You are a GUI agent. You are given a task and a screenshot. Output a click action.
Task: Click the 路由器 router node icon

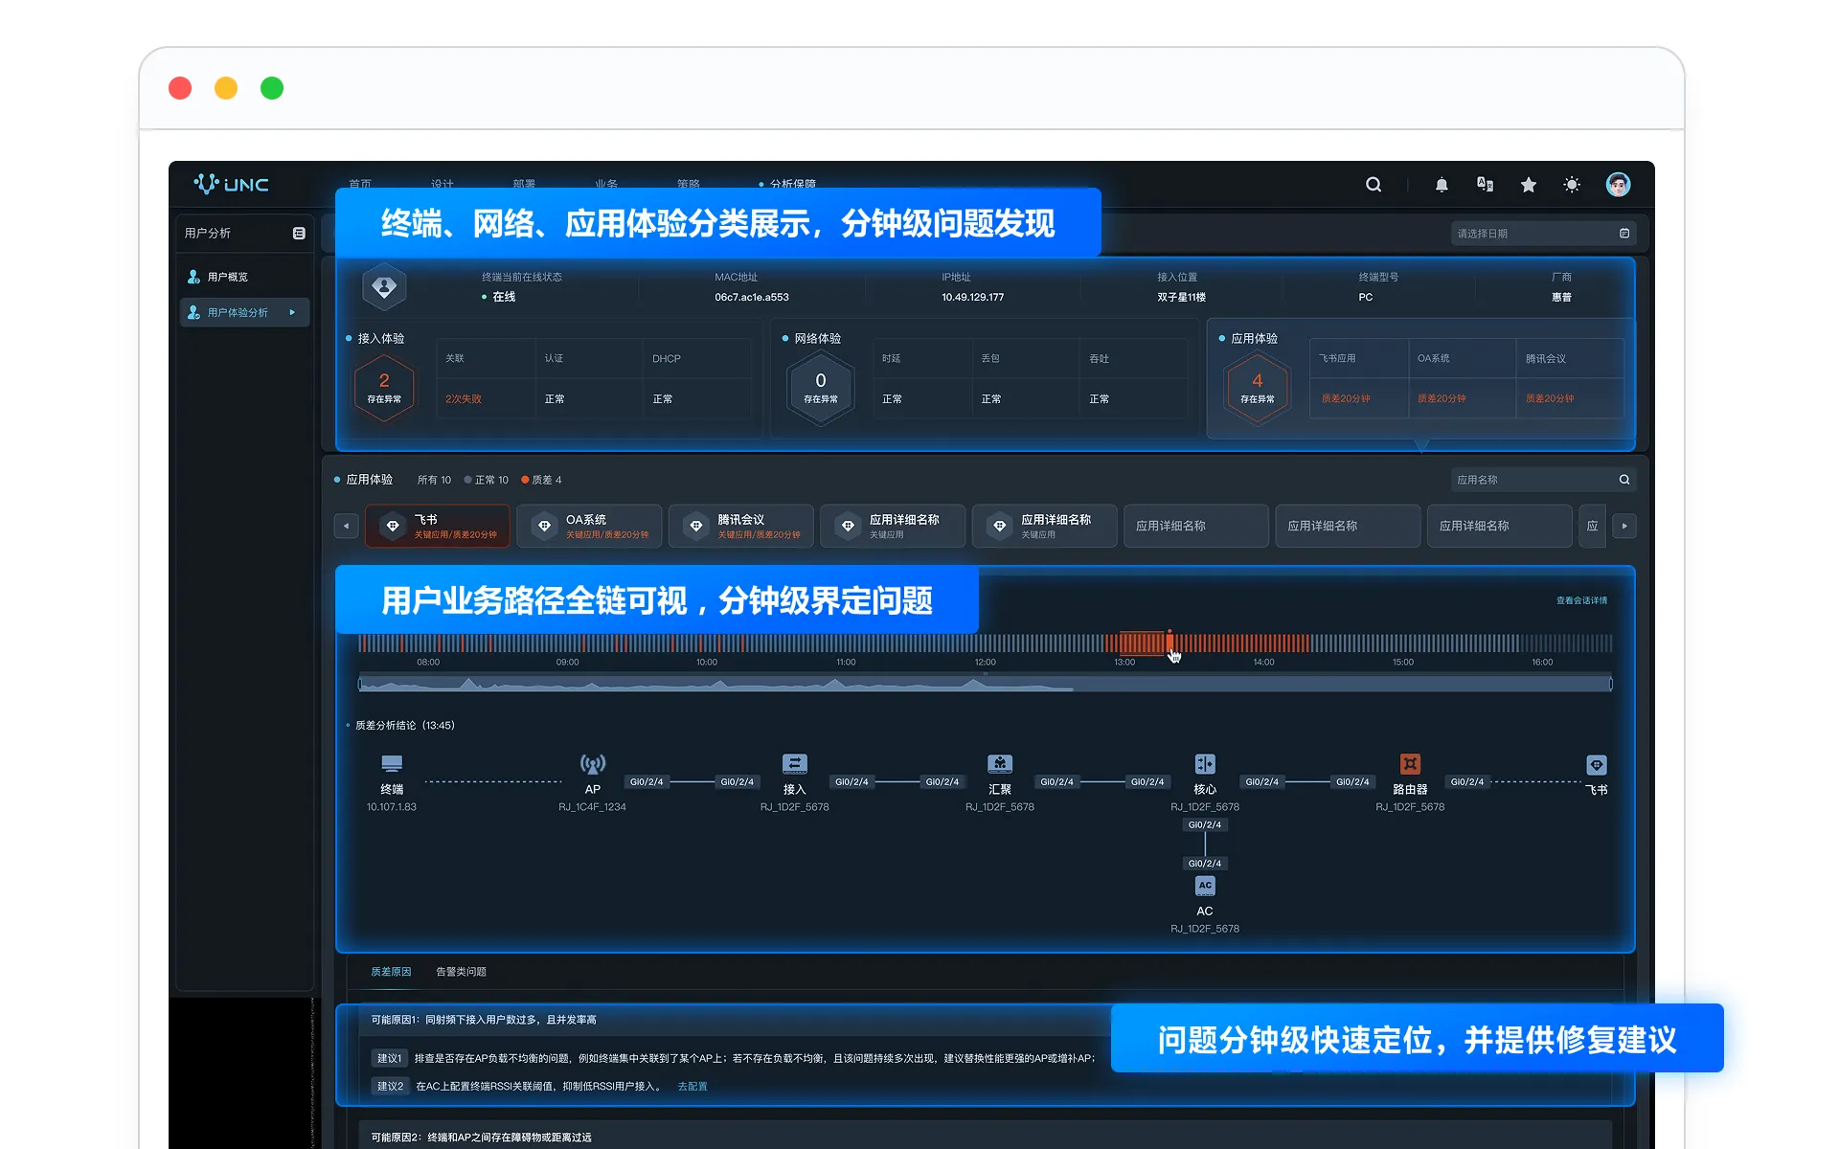click(x=1410, y=764)
